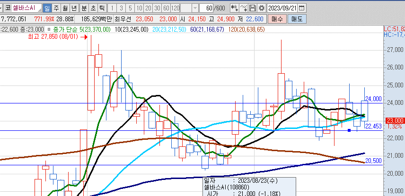Image resolution: width=405 pixels, height=196 pixels.
Task: Click the 771.99% volume ratio value
Action: [x=44, y=19]
